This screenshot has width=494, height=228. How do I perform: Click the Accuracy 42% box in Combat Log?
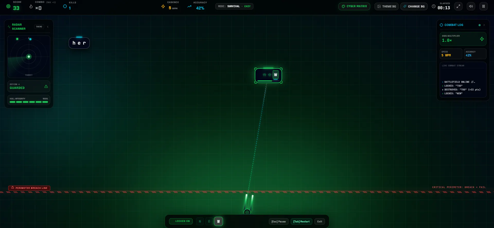point(475,54)
